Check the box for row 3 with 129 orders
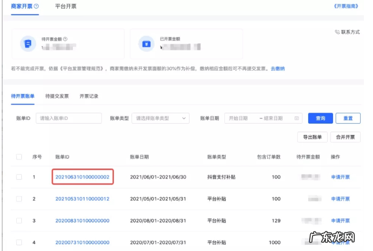Image resolution: width=373 pixels, height=251 pixels. pyautogui.click(x=19, y=221)
